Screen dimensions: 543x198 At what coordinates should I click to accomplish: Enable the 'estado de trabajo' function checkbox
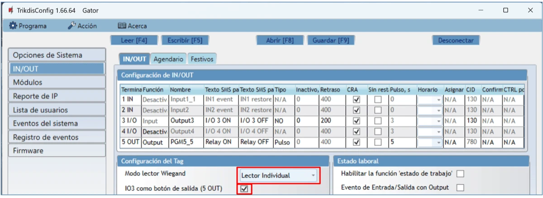pyautogui.click(x=461, y=174)
